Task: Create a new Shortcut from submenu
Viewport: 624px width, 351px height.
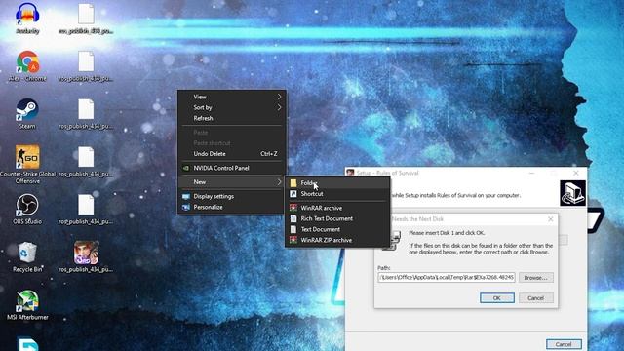Action: 337,194
